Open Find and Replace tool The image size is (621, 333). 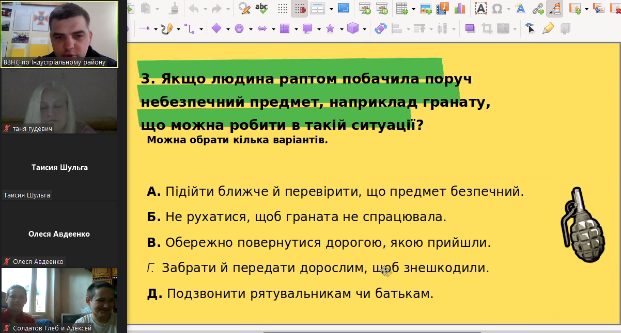(245, 8)
